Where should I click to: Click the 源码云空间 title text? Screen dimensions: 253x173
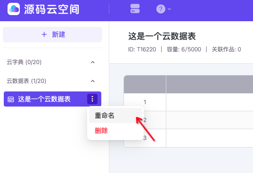tap(52, 9)
